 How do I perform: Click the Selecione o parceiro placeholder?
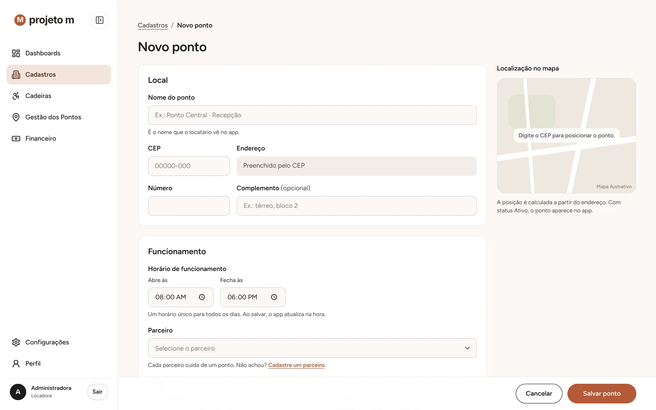point(185,348)
